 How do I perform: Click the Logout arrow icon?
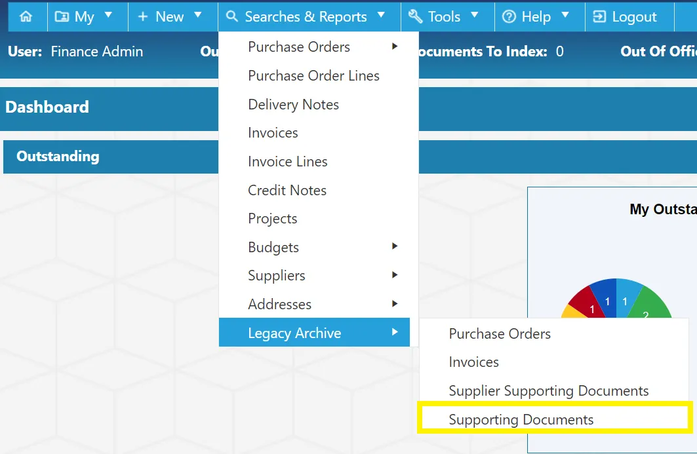coord(599,16)
